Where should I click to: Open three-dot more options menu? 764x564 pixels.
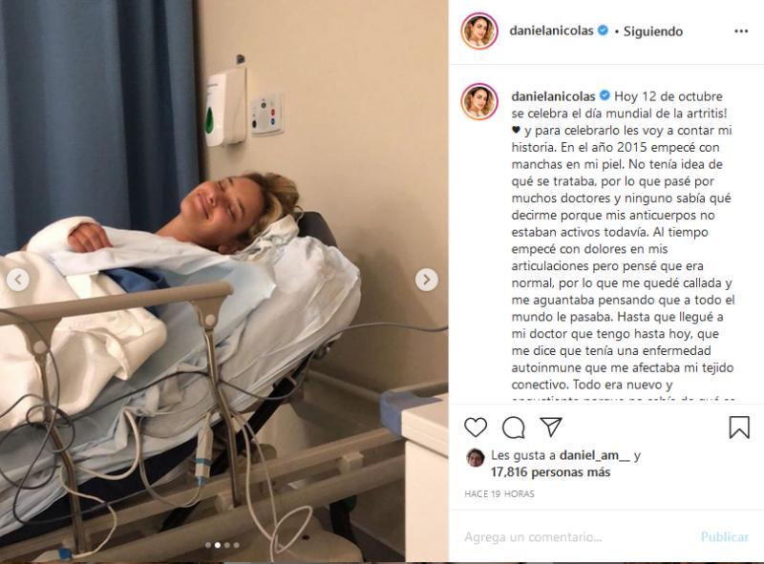tap(741, 31)
